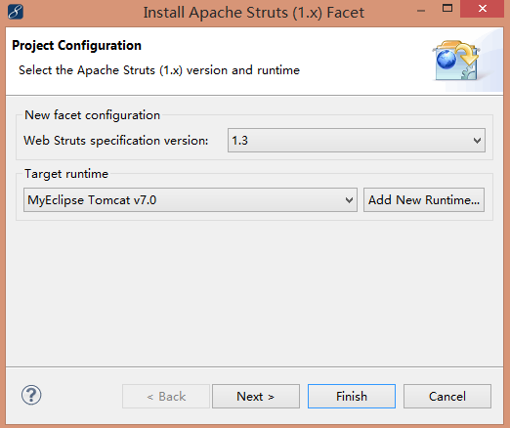Close the dialog with the red X
The width and height of the screenshot is (510, 428).
[482, 9]
